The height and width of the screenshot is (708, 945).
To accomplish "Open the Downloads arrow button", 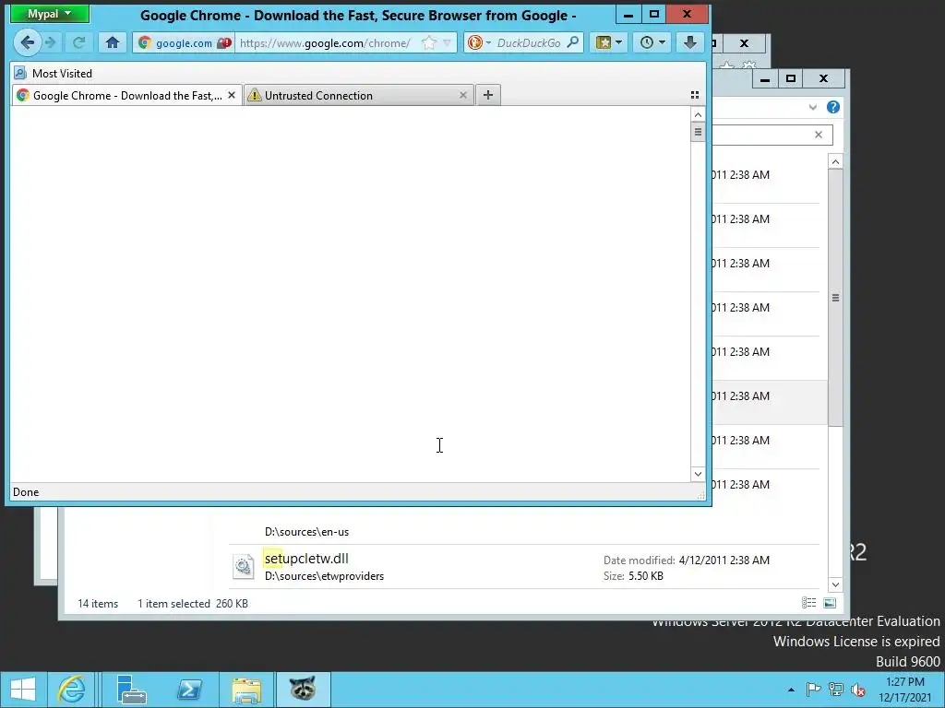I will [x=690, y=42].
